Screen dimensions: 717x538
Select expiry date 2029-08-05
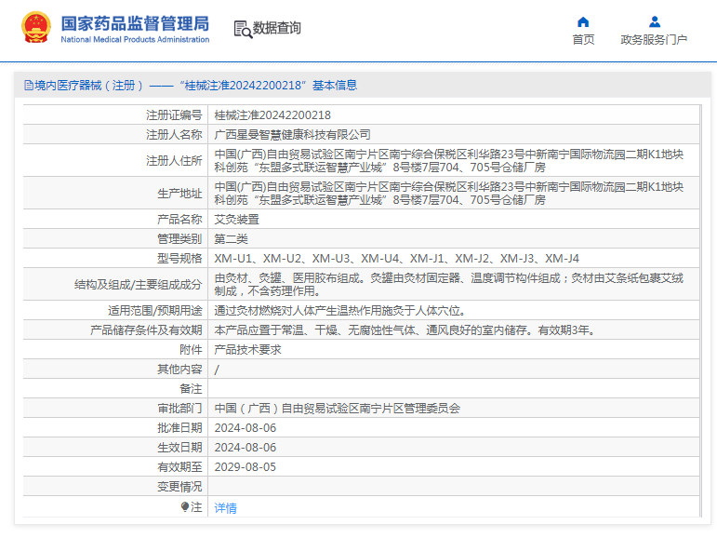pyautogui.click(x=246, y=467)
